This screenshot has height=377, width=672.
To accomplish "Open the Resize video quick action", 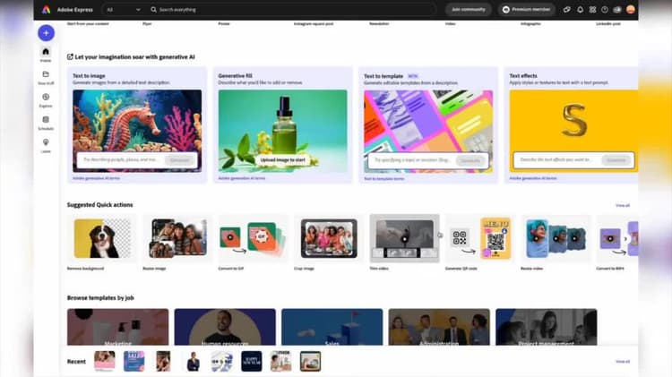I will coord(556,243).
